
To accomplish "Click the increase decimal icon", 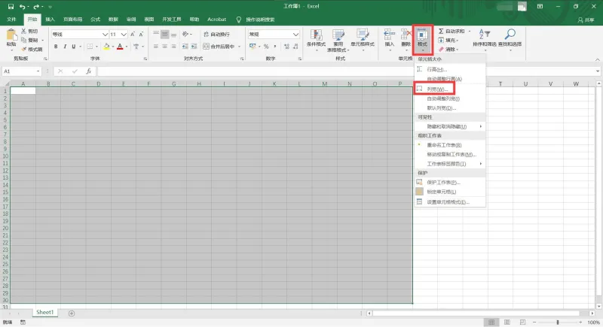I will [x=287, y=47].
